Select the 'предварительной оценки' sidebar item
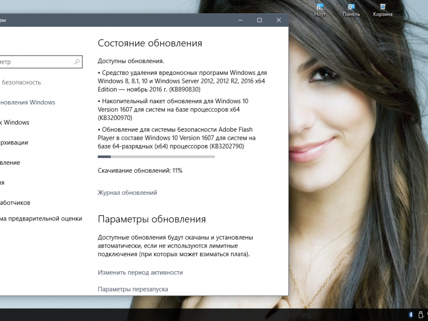The width and height of the screenshot is (428, 321). coord(41,219)
